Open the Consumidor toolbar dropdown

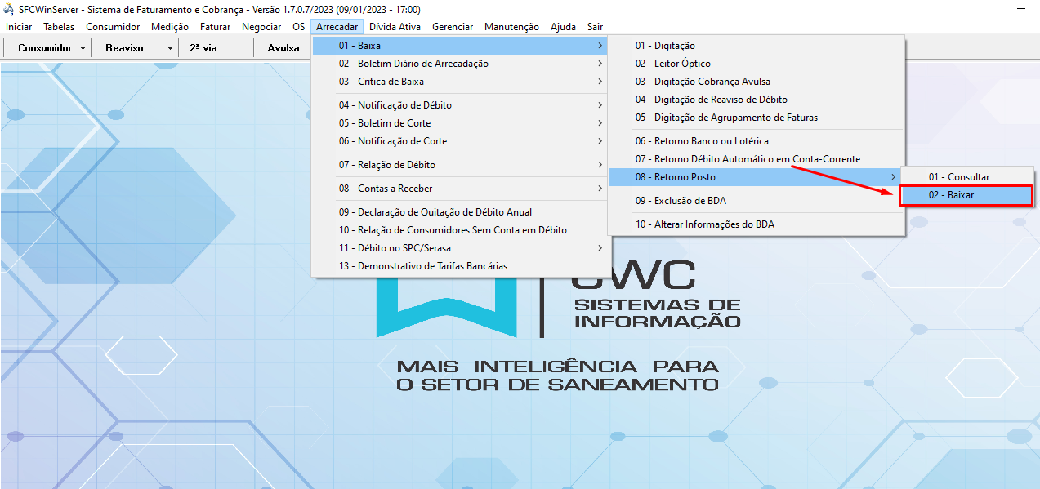tap(47, 48)
